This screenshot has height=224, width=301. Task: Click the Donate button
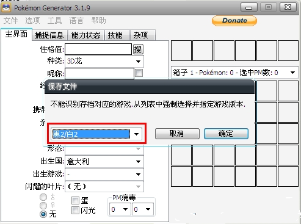click(x=234, y=21)
